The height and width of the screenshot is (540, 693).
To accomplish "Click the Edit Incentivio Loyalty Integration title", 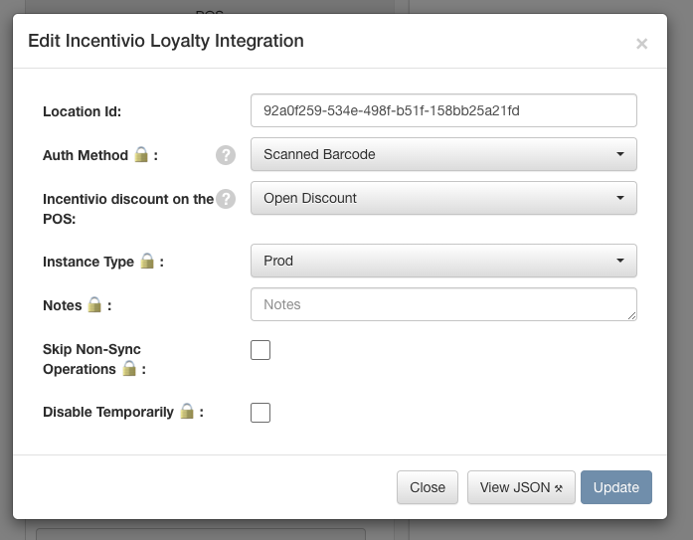I will pos(166,41).
